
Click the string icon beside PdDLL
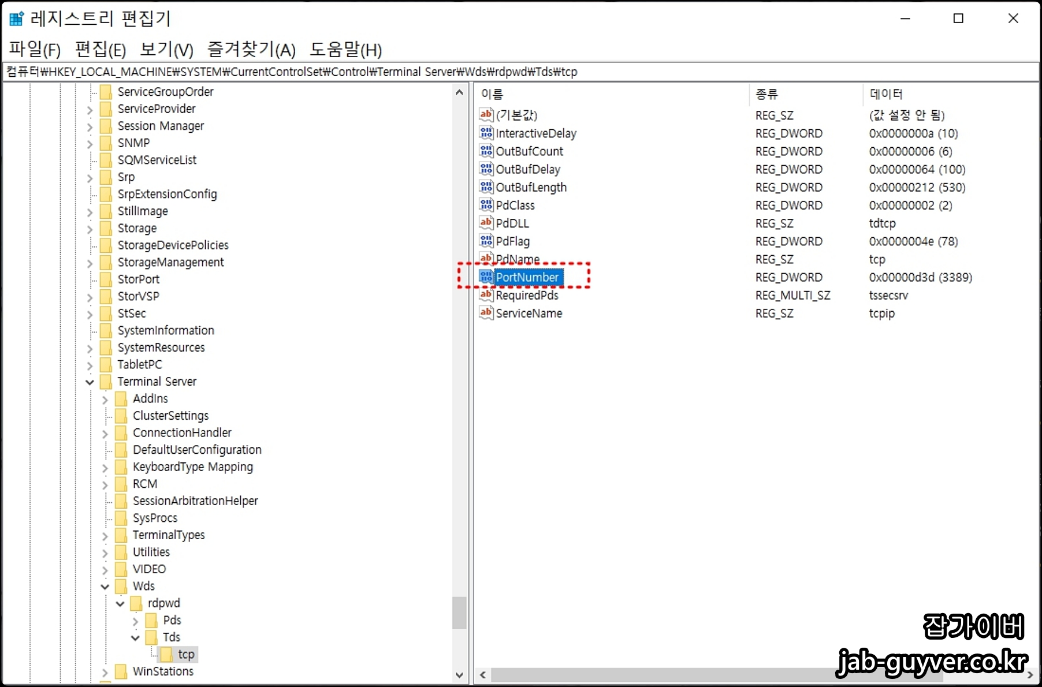pos(486,223)
